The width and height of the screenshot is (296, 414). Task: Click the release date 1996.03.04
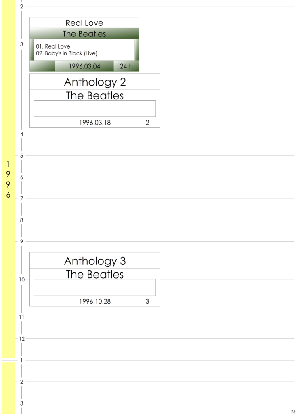pos(84,66)
